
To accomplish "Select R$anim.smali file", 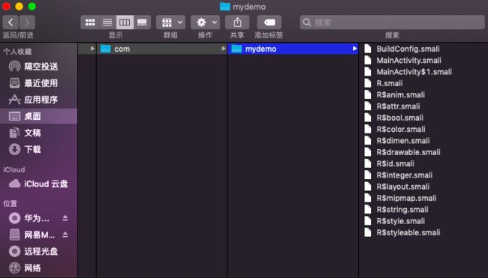I will point(401,94).
